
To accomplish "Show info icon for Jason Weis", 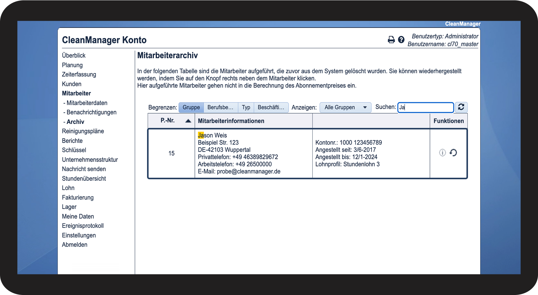I will [x=442, y=153].
